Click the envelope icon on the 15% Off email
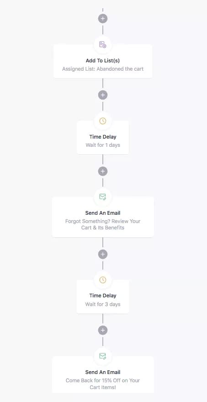Screen dimensions: 207x402 103,356
